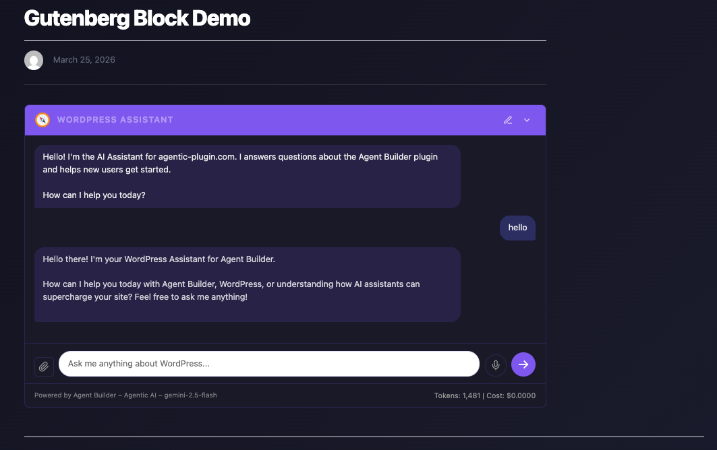Click the "Agentic AI" link in the footer

140,395
